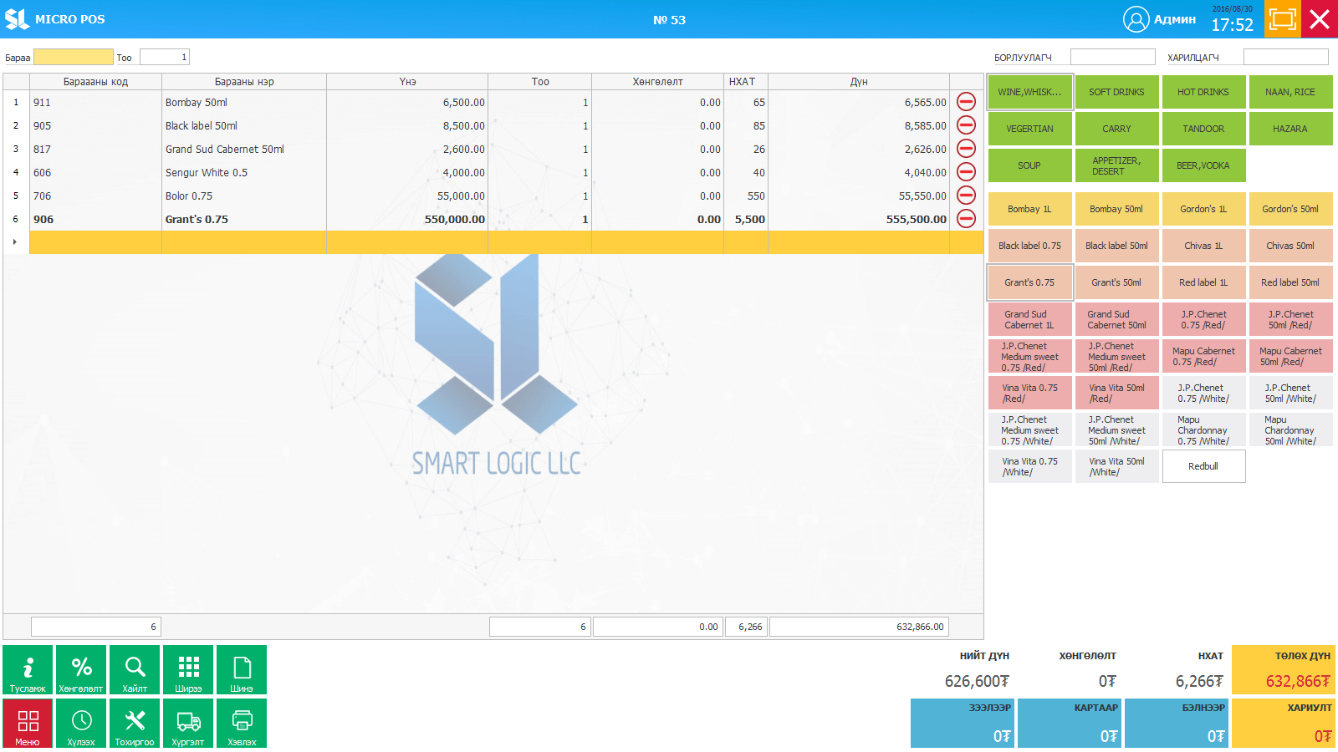Switch to VEGERTIAN category
1338x752 pixels.
[x=1029, y=129]
